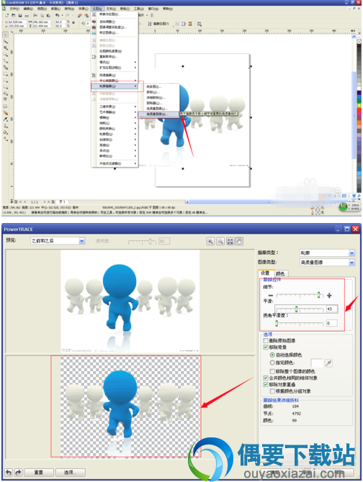Click the plus icon of the 细节 slider
Image resolution: width=363 pixels, height=482 pixels.
(329, 296)
